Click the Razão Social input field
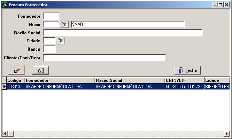 123,33
